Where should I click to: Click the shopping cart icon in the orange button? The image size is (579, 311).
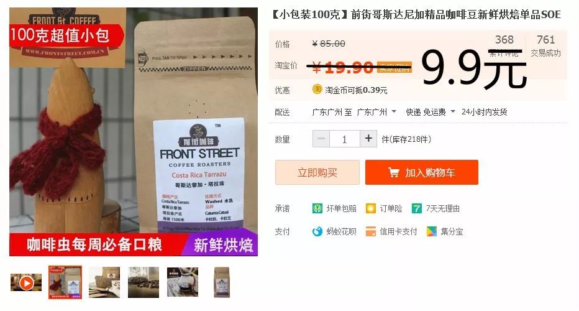(x=394, y=172)
